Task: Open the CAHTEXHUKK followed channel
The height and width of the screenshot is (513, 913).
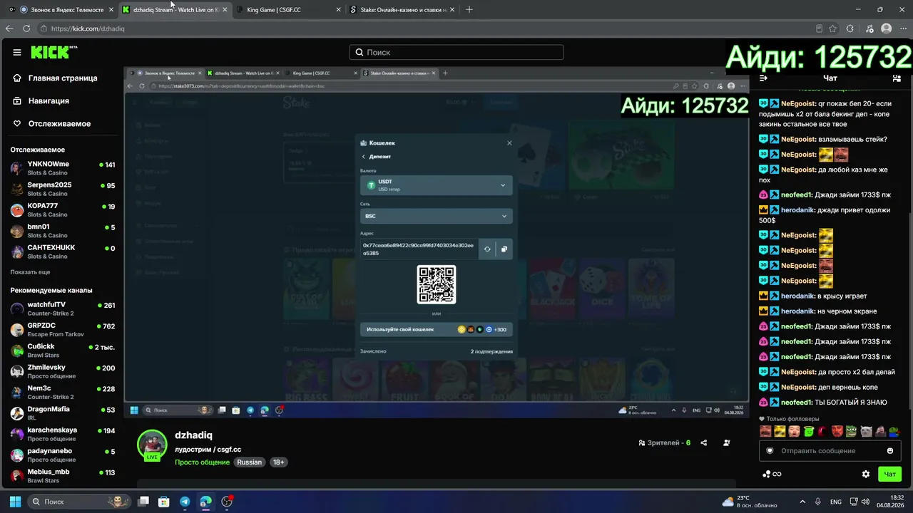Action: pyautogui.click(x=63, y=252)
